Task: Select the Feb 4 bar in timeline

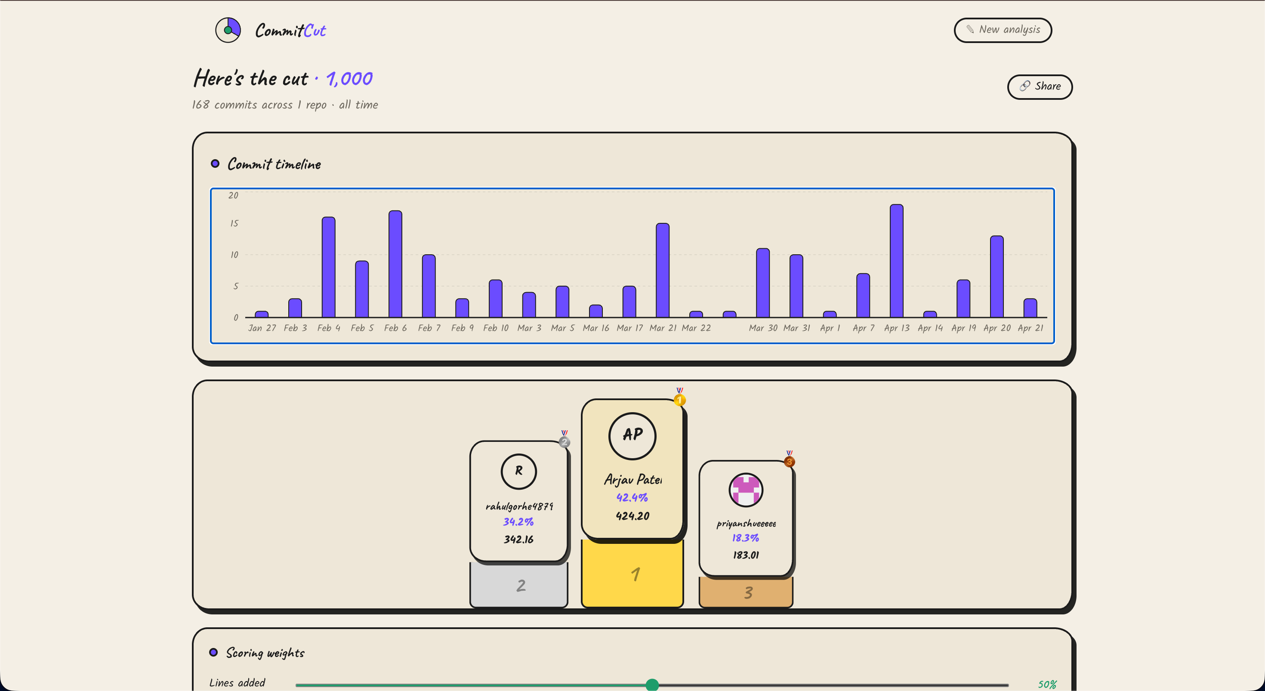Action: coord(328,267)
